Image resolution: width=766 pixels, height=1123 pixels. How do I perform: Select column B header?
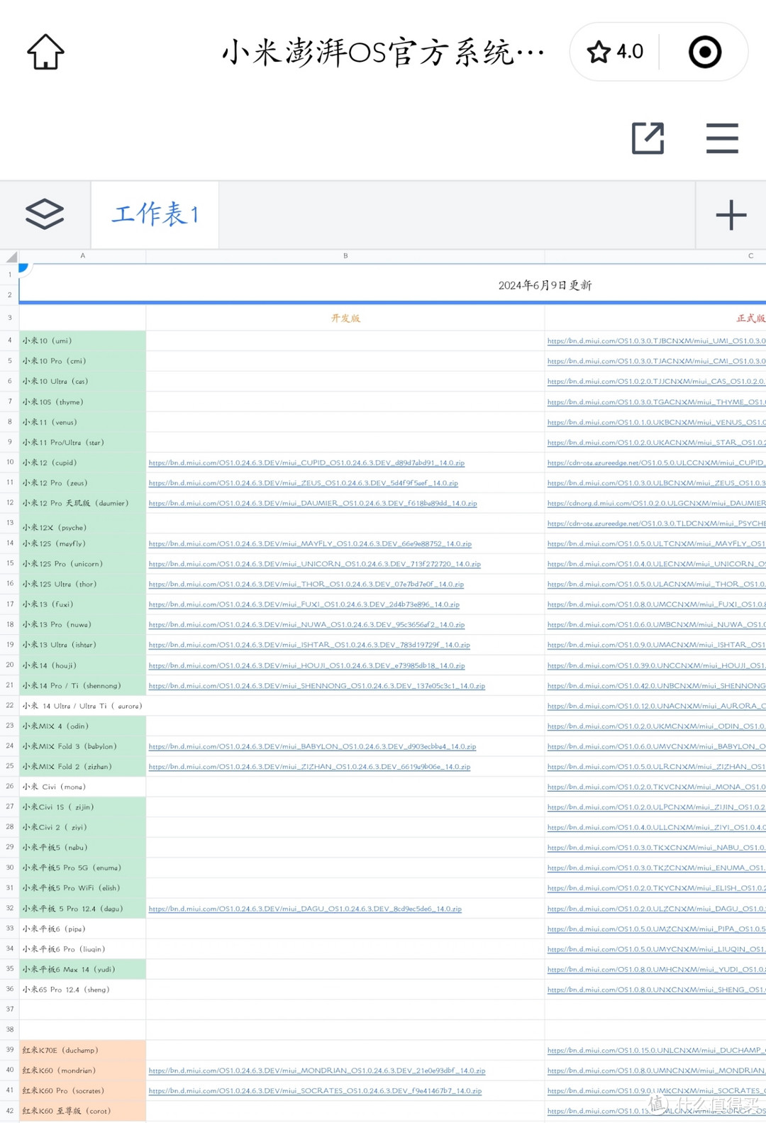pyautogui.click(x=345, y=256)
